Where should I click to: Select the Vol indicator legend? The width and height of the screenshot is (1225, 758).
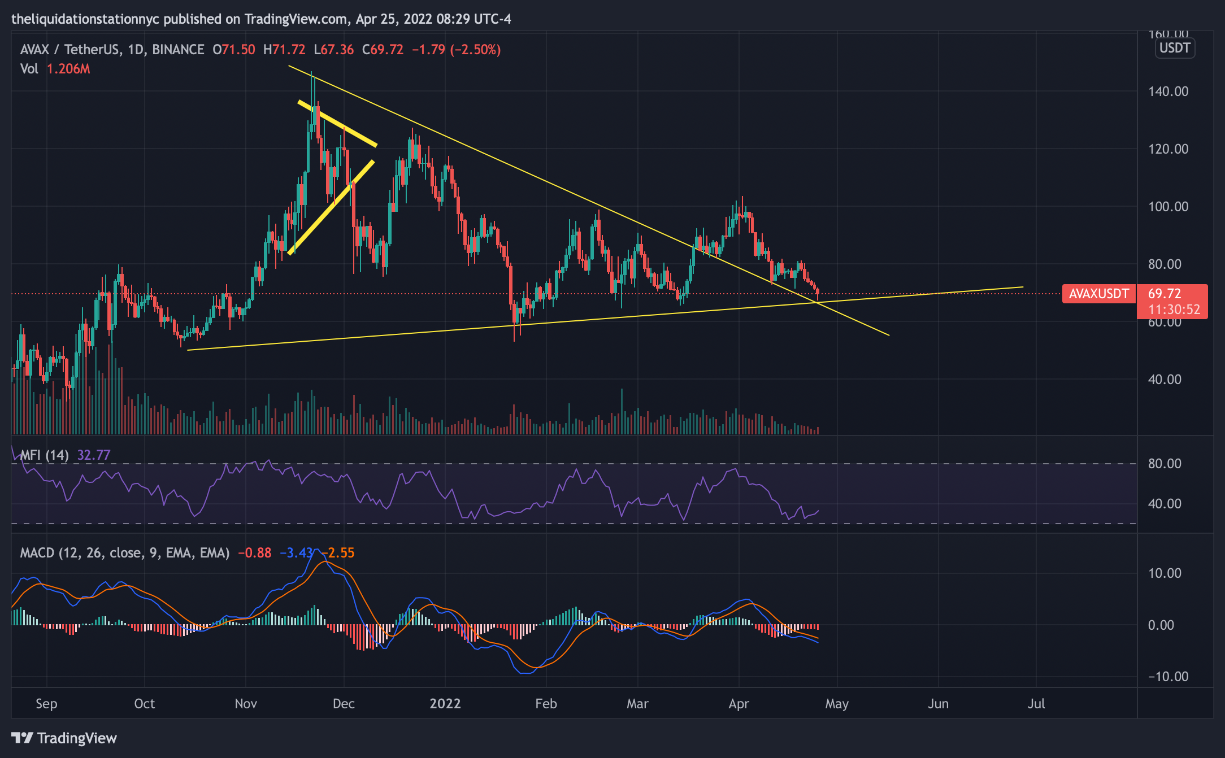tap(29, 69)
